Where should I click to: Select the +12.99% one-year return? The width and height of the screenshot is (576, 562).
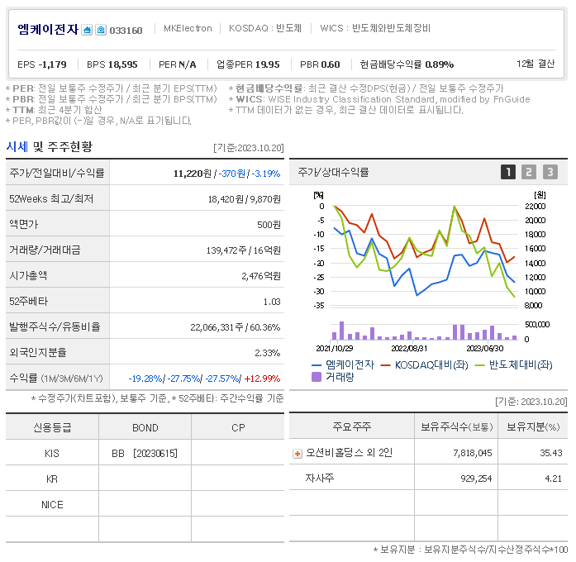[262, 379]
